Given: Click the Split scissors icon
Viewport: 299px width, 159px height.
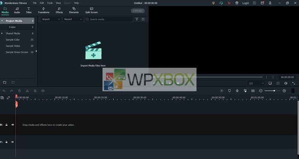Looking at the screenshot, I should pyautogui.click(x=27, y=91).
